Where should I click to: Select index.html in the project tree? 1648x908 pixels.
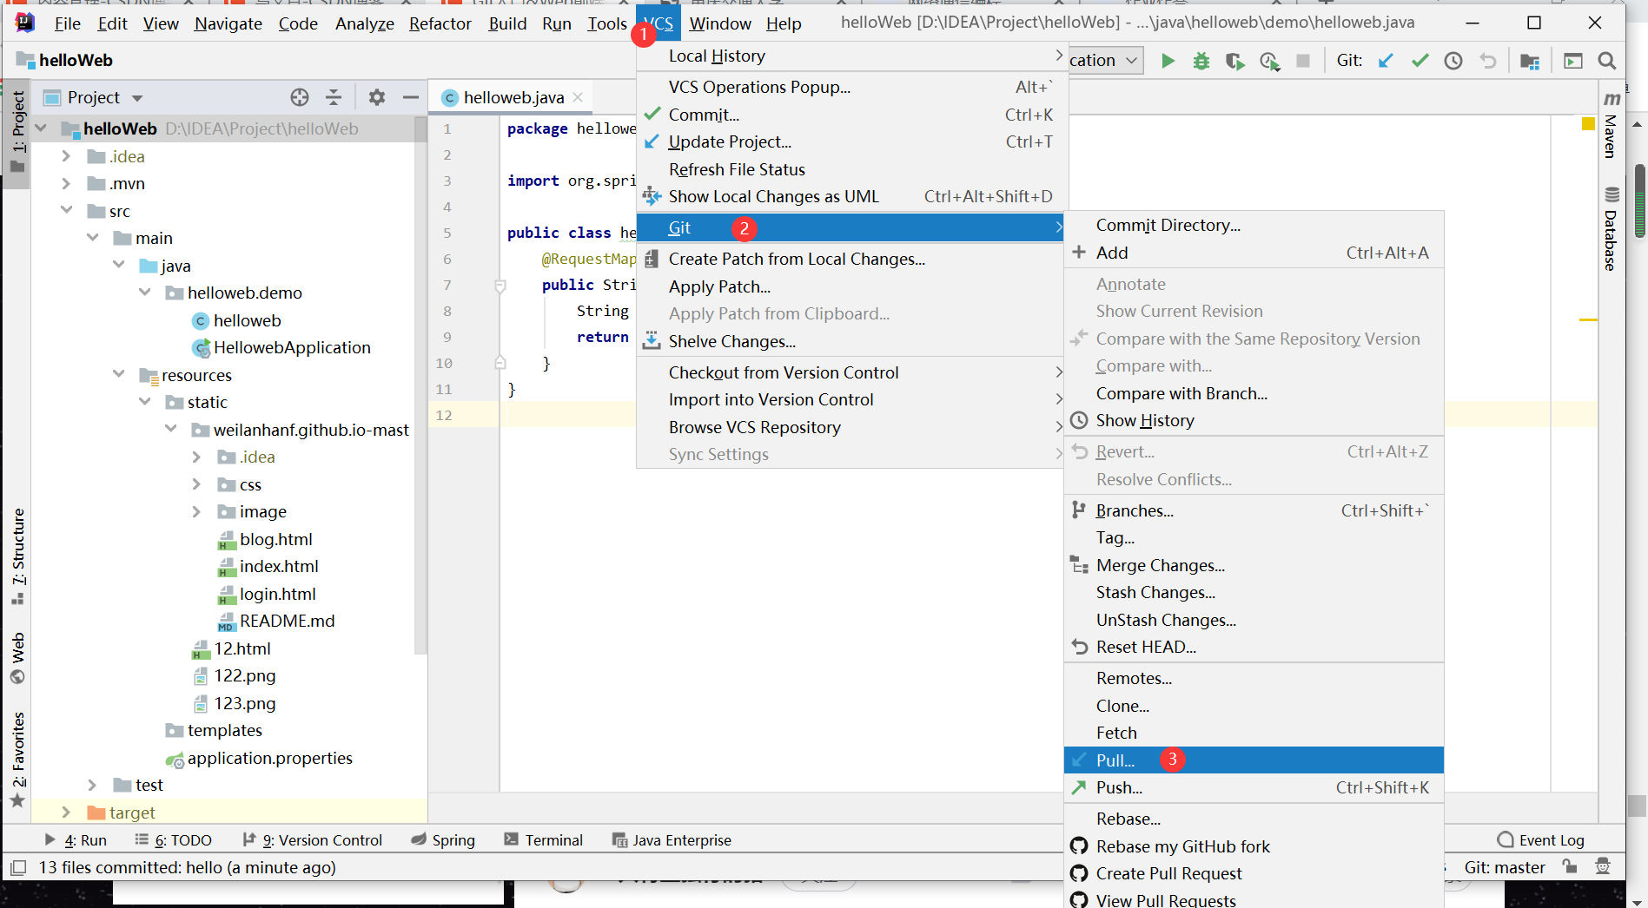(x=279, y=566)
